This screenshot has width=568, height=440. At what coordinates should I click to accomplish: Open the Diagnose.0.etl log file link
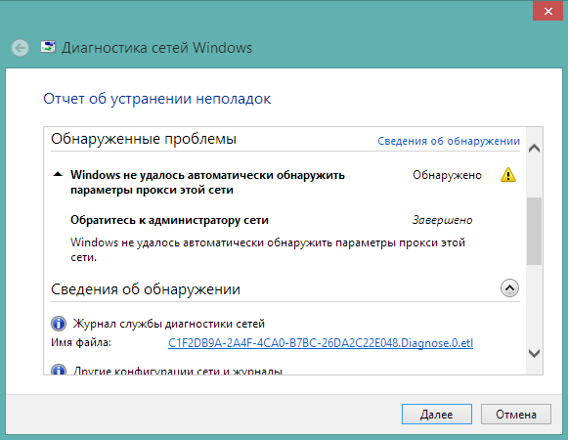321,343
